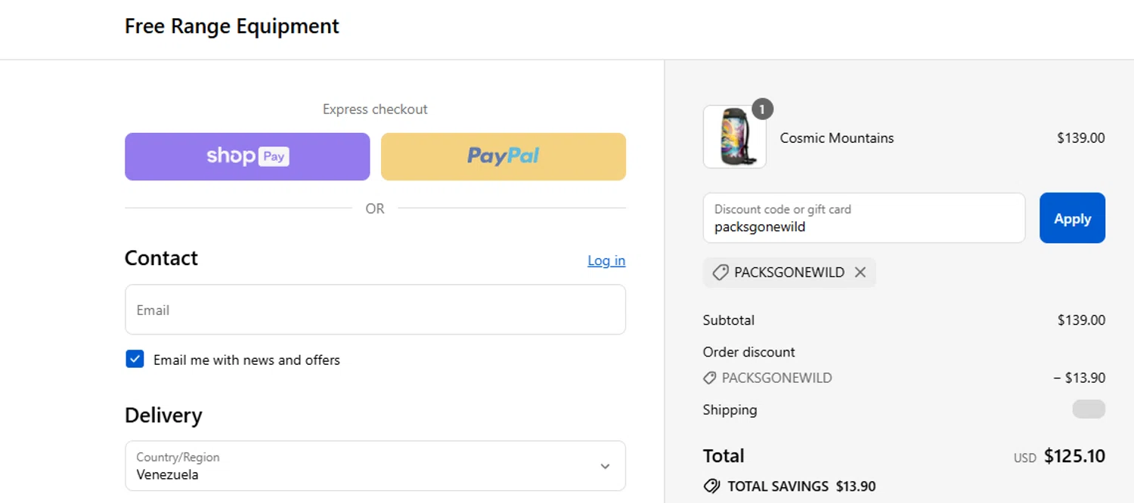Click the OR divider label
The width and height of the screenshot is (1134, 503).
click(x=375, y=208)
